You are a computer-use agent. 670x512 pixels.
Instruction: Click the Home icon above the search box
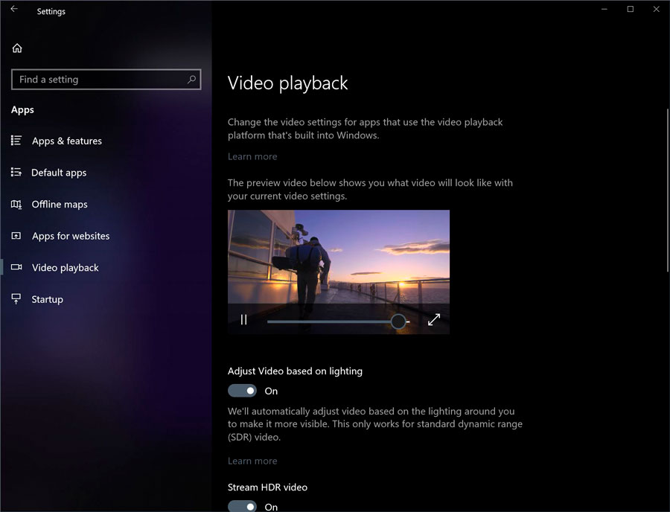tap(16, 47)
